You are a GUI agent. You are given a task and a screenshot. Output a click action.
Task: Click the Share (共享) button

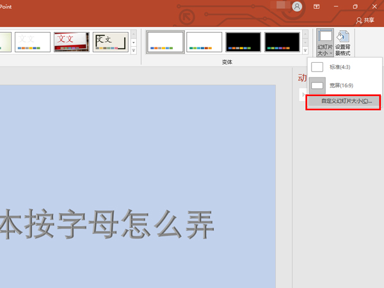(365, 20)
